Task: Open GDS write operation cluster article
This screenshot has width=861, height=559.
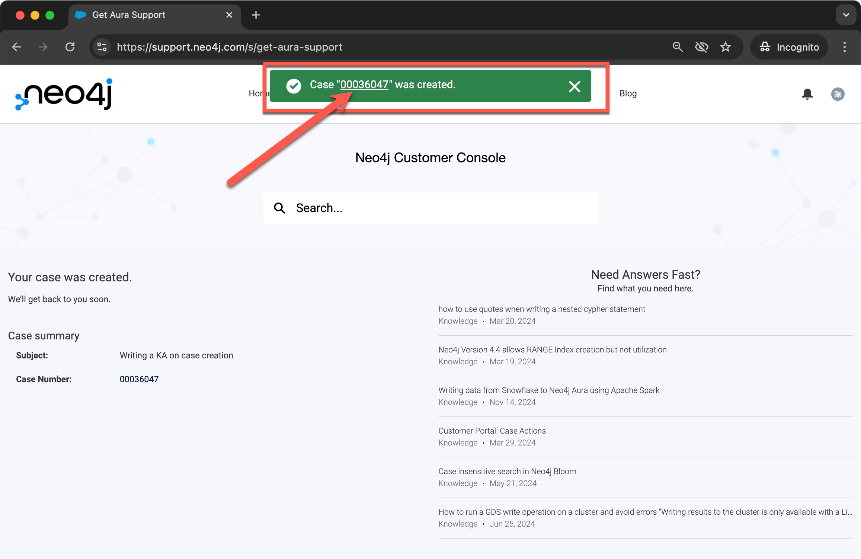Action: pyautogui.click(x=645, y=512)
